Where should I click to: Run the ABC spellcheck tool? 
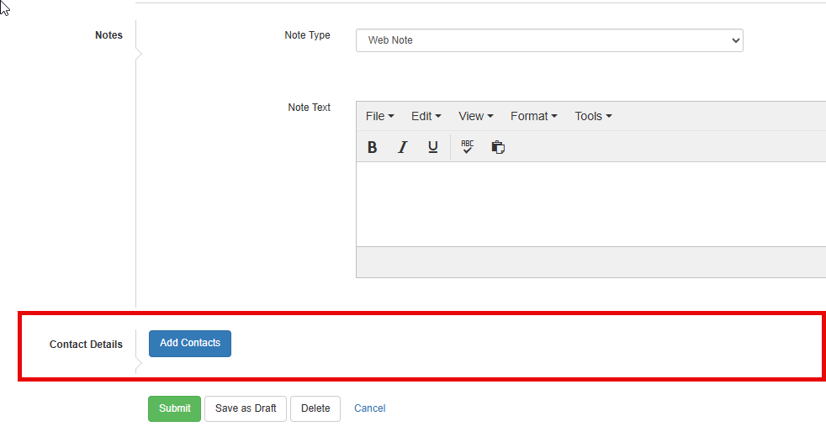click(x=468, y=147)
